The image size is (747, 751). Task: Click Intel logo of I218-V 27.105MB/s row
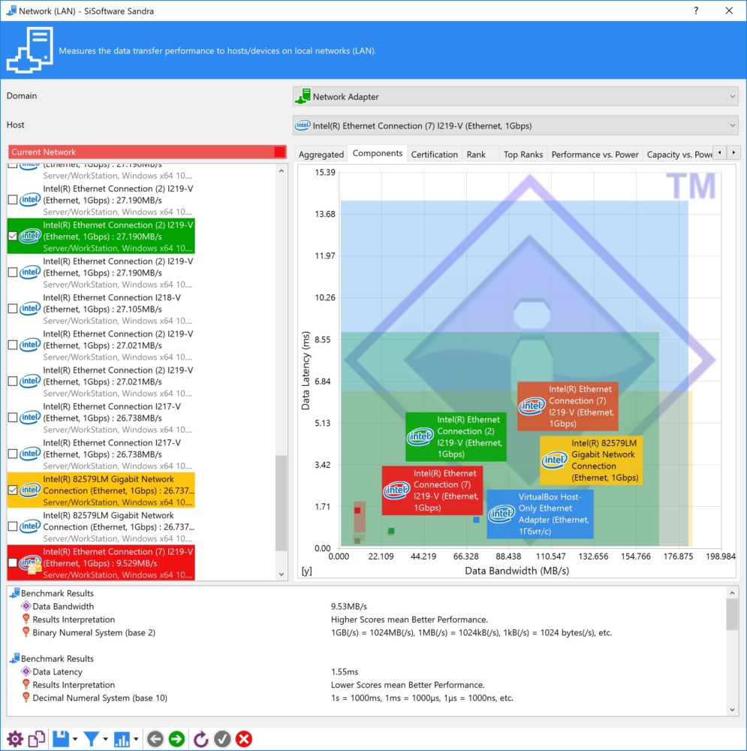point(30,309)
